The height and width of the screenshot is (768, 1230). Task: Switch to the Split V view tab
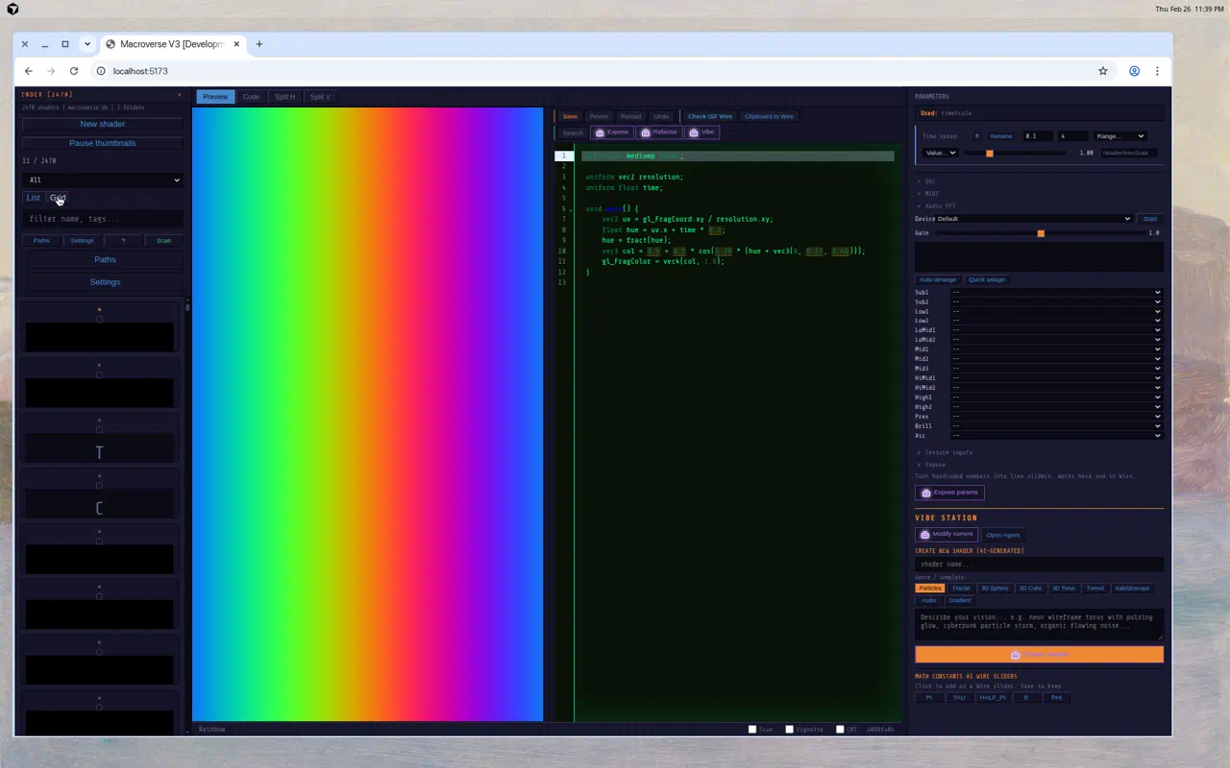click(320, 97)
